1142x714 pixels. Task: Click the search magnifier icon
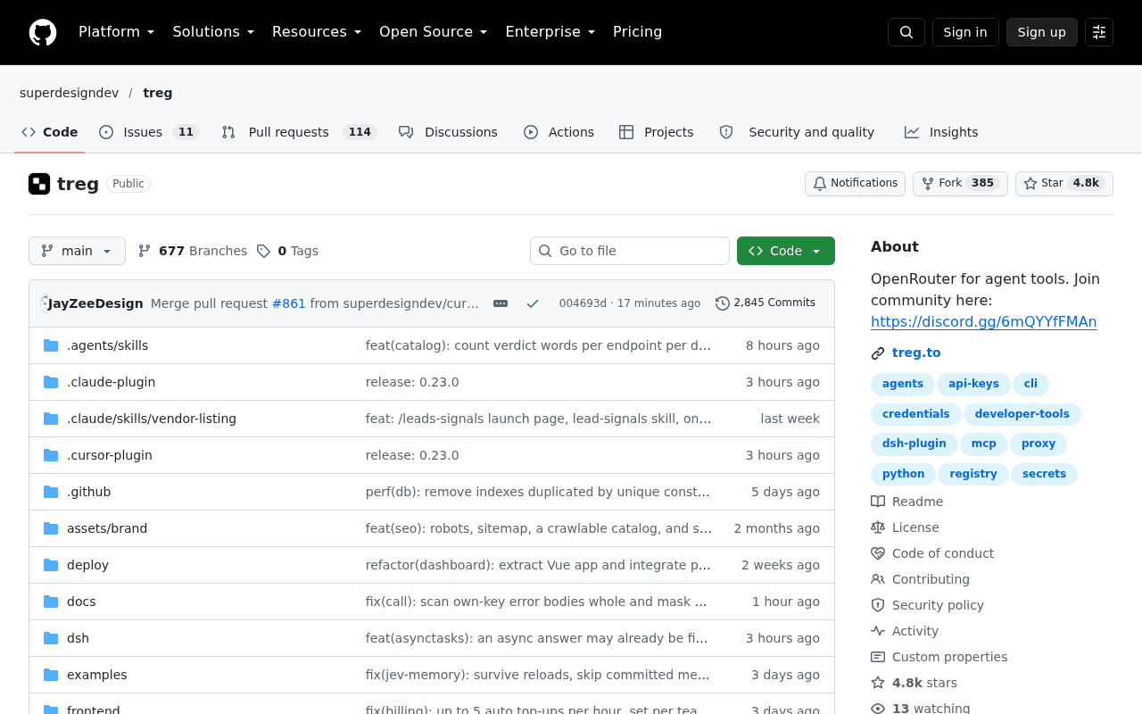point(906,32)
